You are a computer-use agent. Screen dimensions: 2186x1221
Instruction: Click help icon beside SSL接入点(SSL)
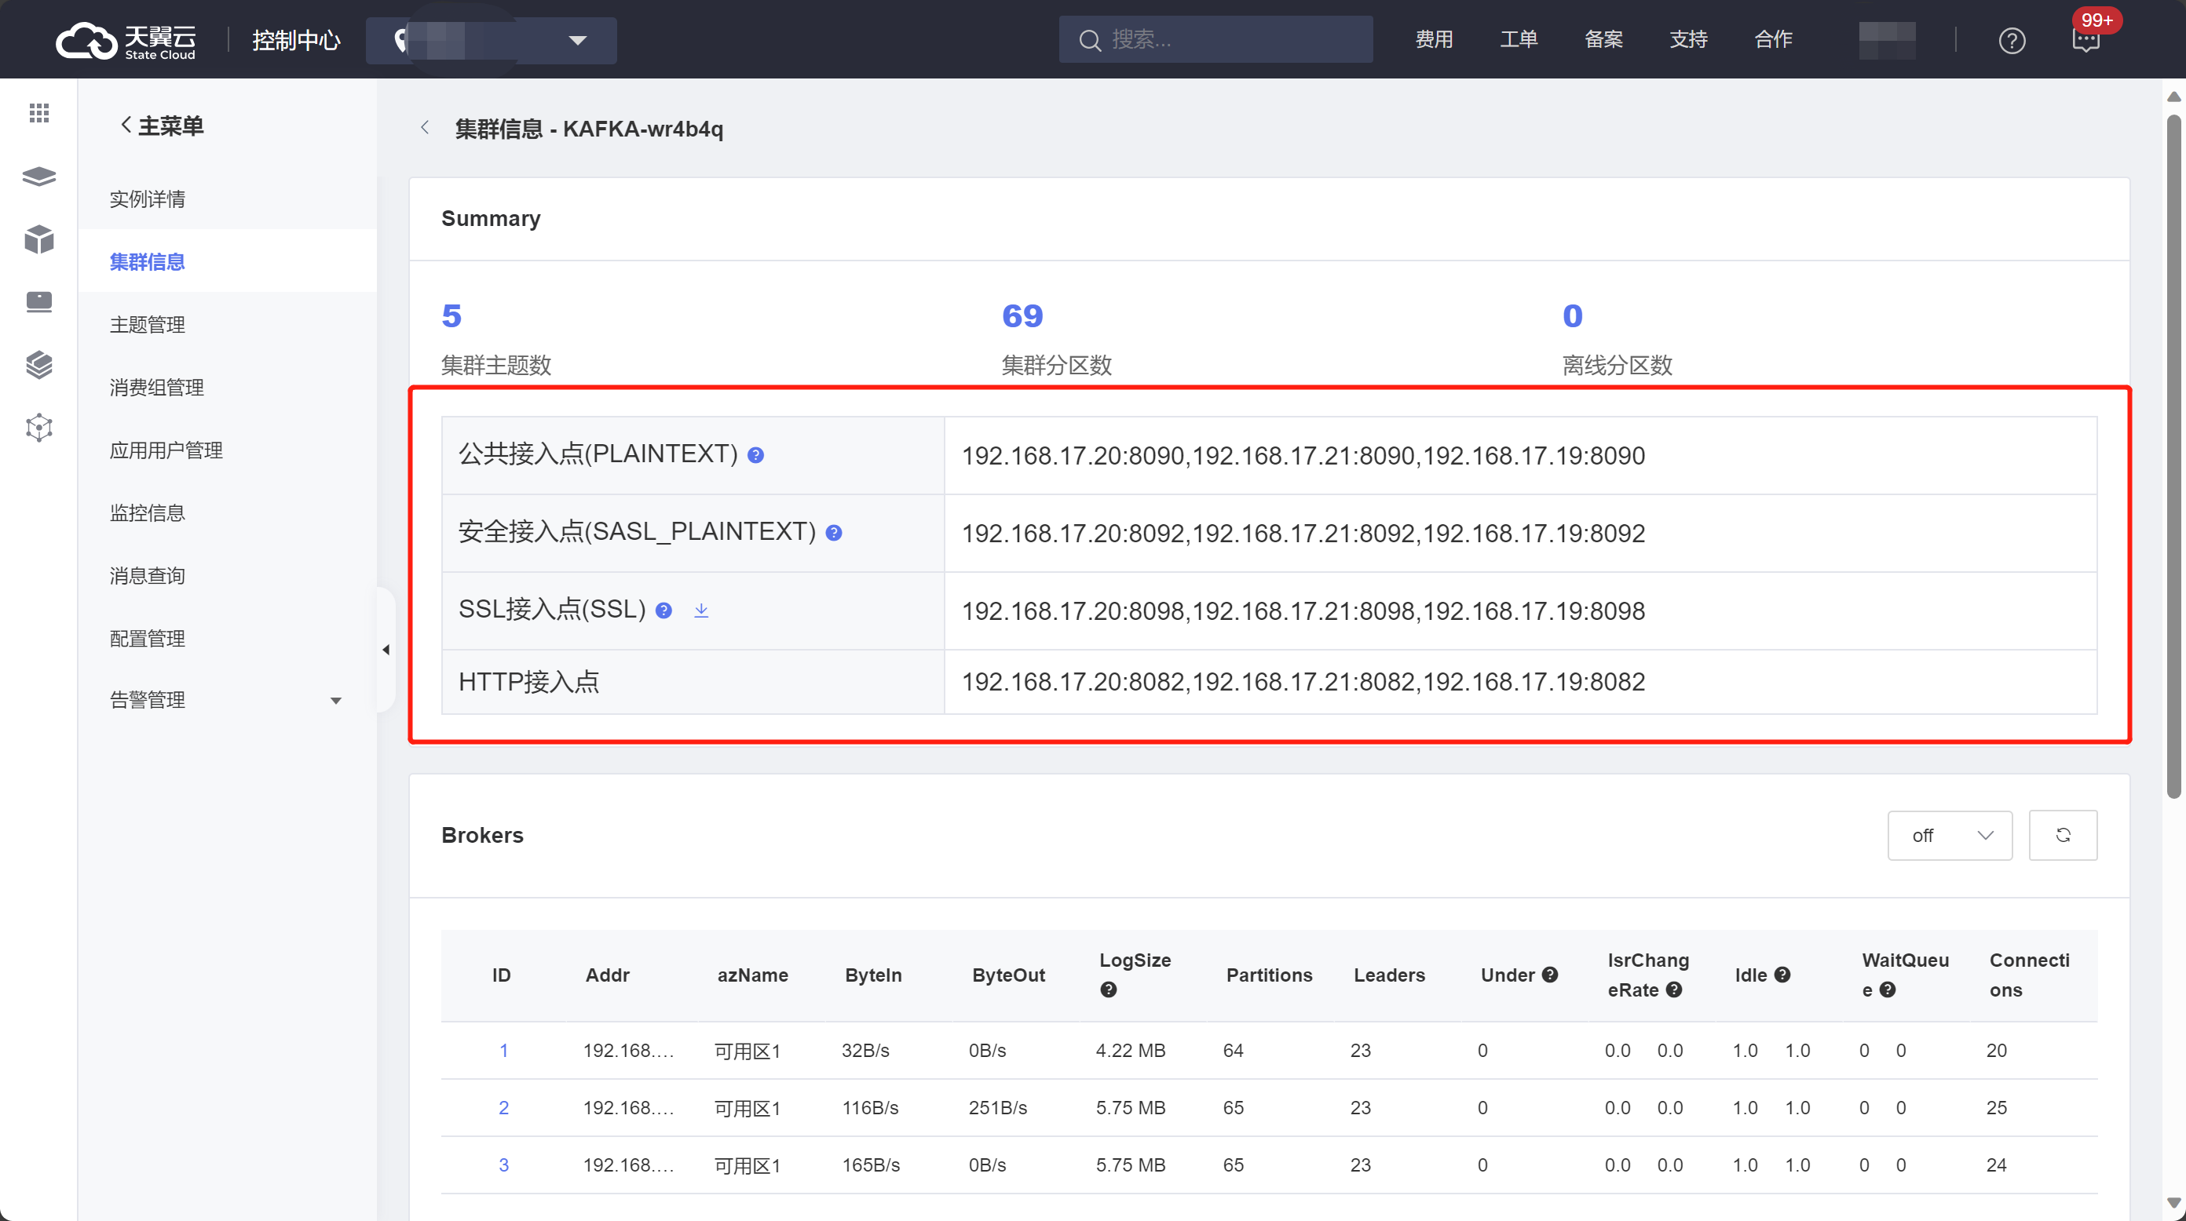coord(663,610)
